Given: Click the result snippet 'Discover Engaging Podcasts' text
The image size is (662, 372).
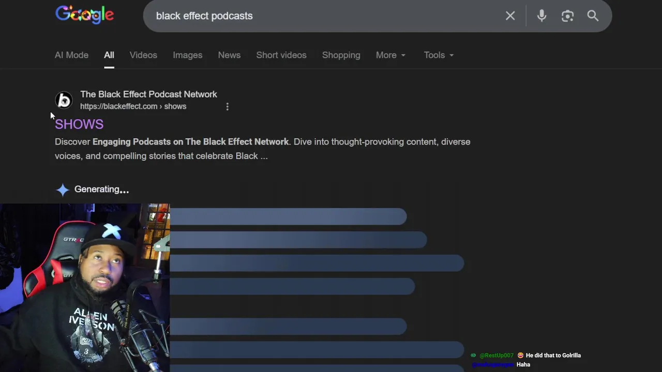Looking at the screenshot, I should 263,149.
